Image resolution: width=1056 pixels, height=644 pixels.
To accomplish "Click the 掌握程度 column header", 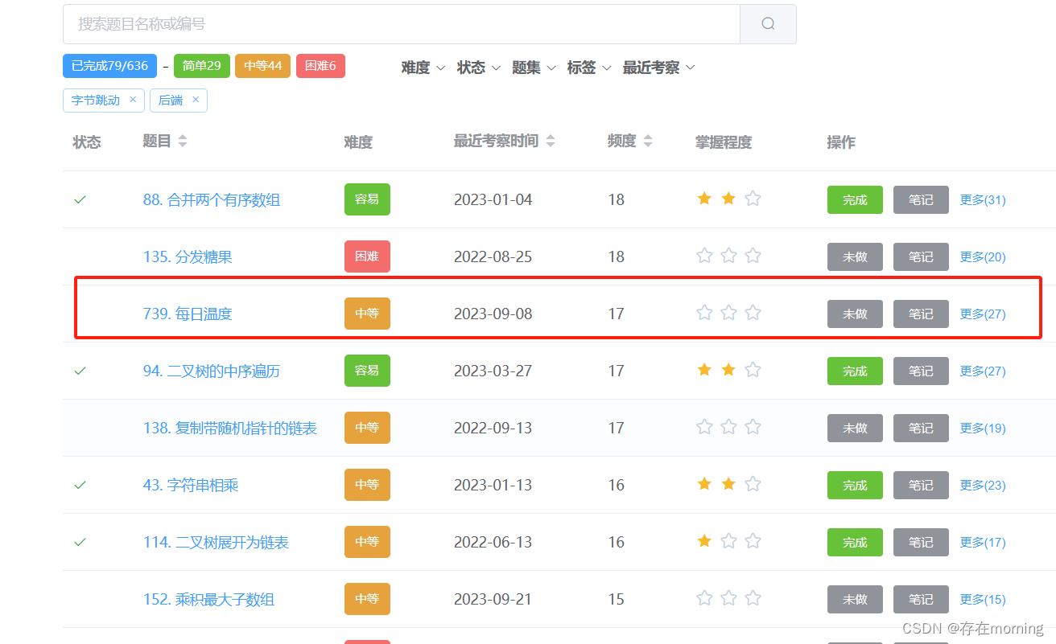I will point(724,142).
